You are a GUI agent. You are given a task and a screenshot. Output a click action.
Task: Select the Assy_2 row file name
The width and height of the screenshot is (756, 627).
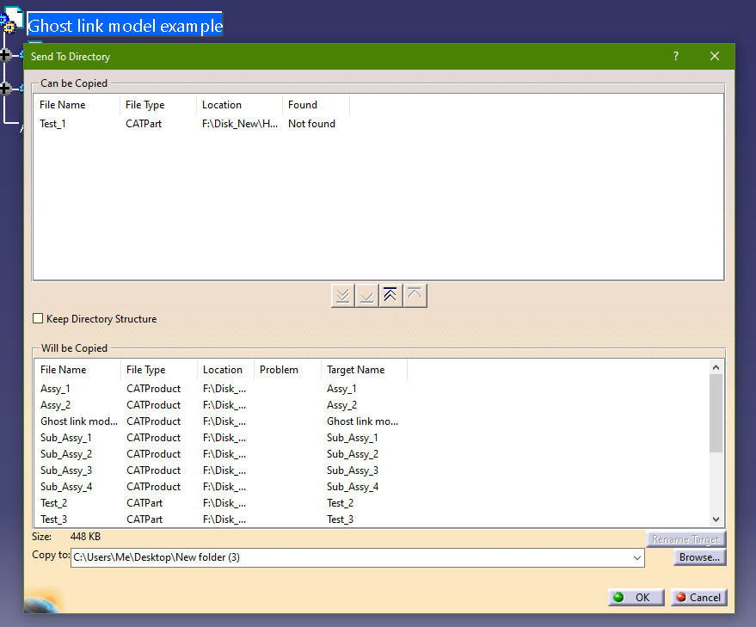click(55, 405)
